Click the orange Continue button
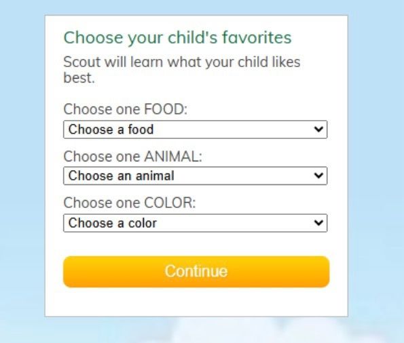Image resolution: width=404 pixels, height=343 pixels. pos(196,271)
